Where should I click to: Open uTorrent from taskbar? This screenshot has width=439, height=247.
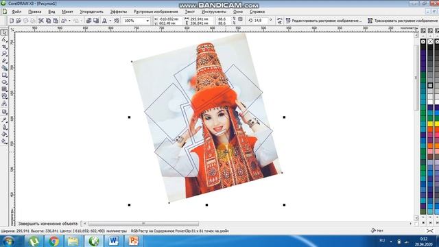34,241
